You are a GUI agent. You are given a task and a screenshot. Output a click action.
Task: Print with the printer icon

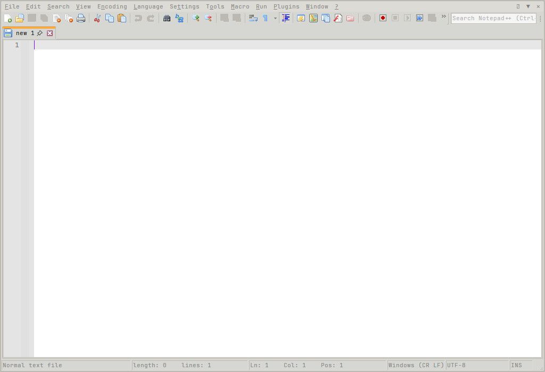[x=81, y=18]
